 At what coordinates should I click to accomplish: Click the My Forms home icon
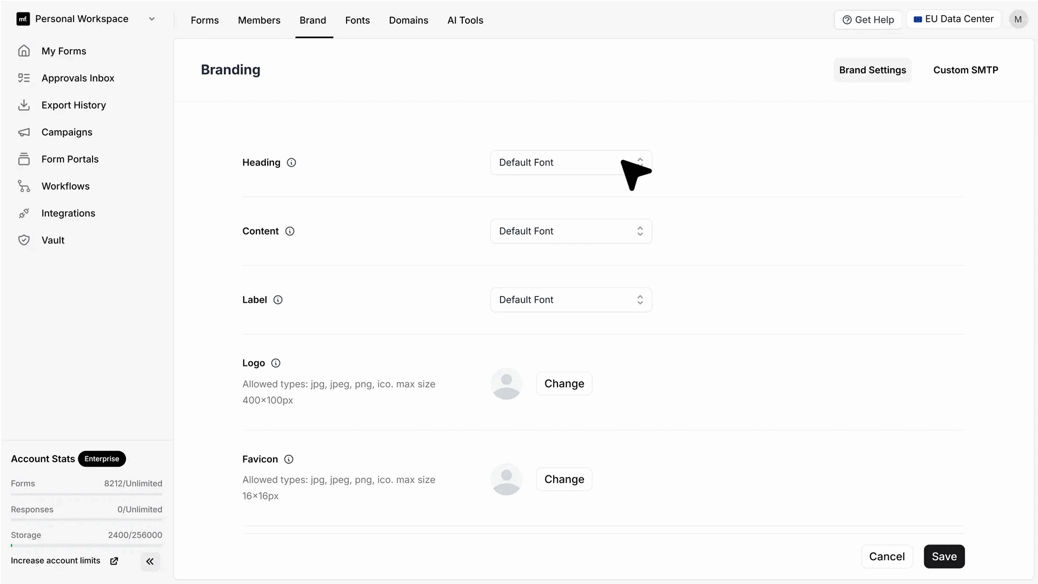point(24,51)
